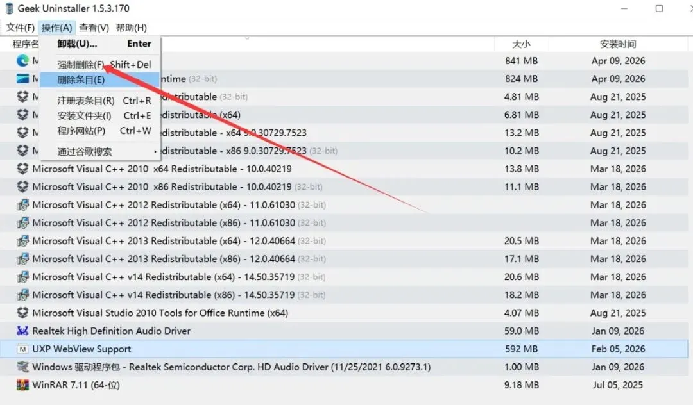This screenshot has height=405, width=693.
Task: Click icon of the 4.81 MB program row
Action: click(22, 97)
